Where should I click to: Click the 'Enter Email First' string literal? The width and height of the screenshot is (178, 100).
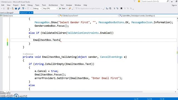pos(105,78)
